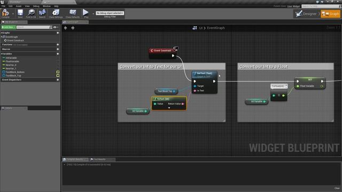This screenshot has height=192, width=342.
Task: Collapse the Graphs section
Action: (1, 33)
